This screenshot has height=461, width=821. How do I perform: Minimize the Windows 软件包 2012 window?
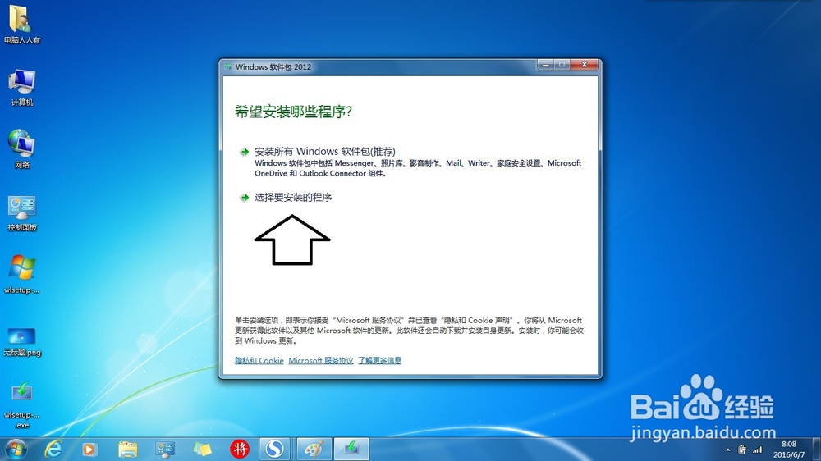pos(545,65)
